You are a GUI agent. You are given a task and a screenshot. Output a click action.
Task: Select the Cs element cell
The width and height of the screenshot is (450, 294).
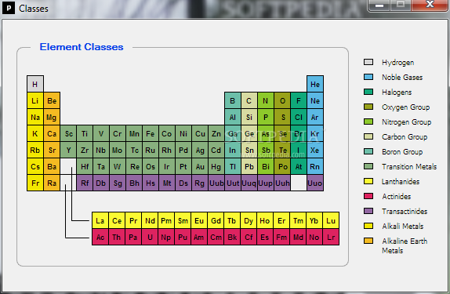click(35, 166)
